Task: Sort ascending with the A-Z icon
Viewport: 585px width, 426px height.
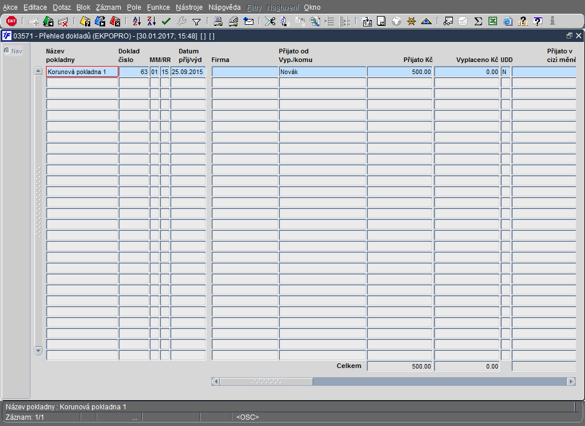Action: (x=137, y=22)
